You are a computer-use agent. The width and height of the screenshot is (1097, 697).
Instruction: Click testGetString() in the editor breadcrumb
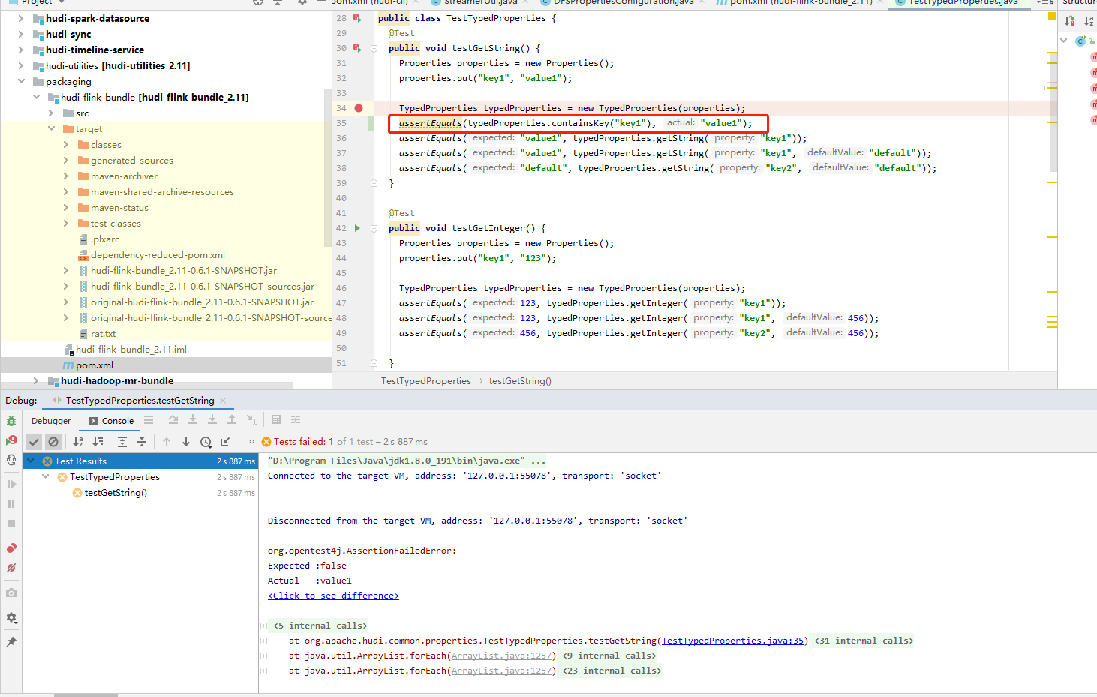tap(520, 381)
